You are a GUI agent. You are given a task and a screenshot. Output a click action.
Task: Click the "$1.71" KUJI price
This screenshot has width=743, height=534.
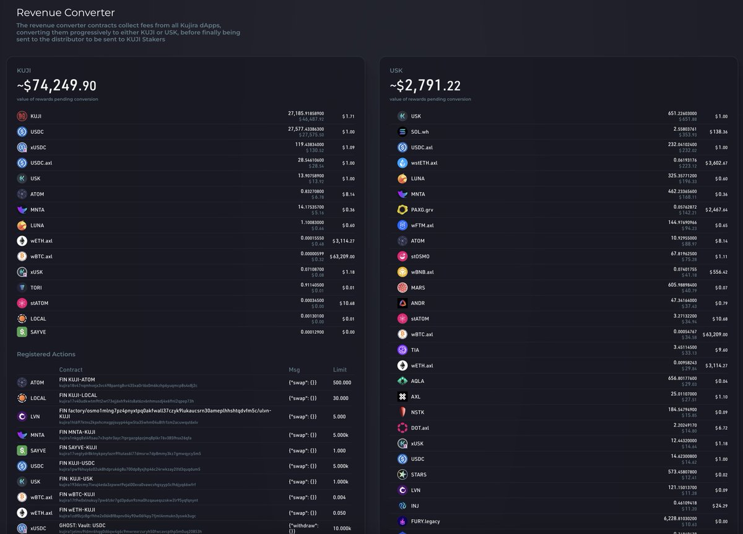click(x=349, y=116)
